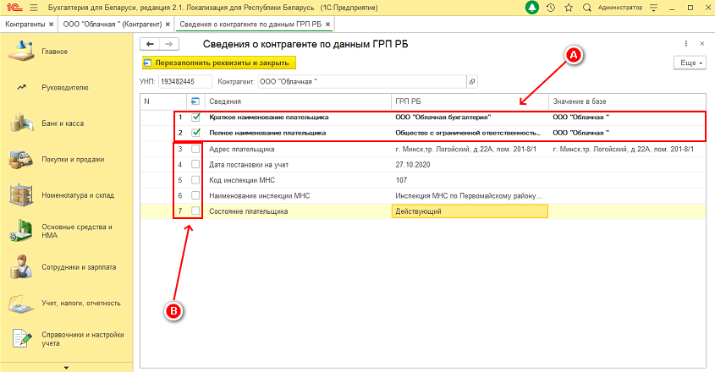Viewport: 715px width, 372px height.
Task: Select the Общество с ограниченной ответственностью cell
Action: pos(470,133)
